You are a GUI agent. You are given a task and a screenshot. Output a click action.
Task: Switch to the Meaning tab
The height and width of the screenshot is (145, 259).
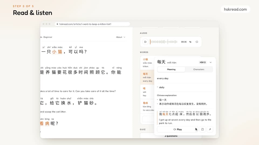tap(171, 69)
